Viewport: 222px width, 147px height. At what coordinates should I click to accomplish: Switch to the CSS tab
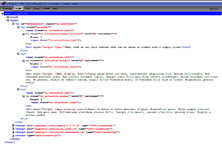coord(28,9)
